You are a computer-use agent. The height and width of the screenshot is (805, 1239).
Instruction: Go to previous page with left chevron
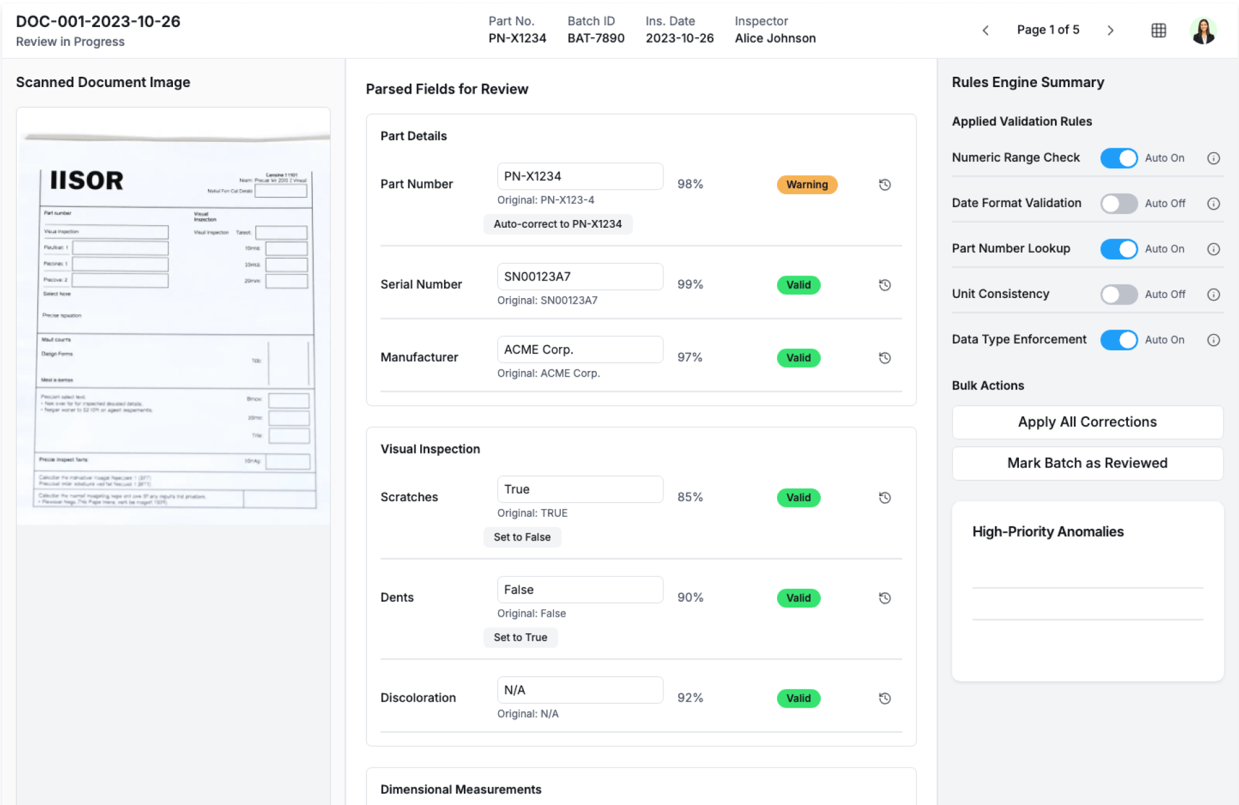(x=985, y=30)
